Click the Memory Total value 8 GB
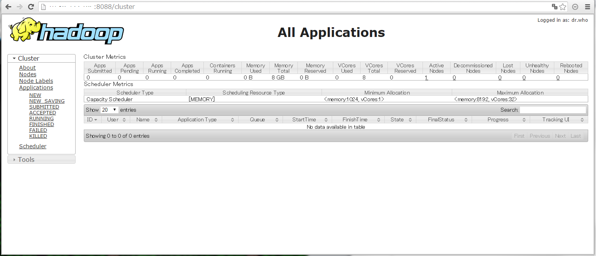 278,77
